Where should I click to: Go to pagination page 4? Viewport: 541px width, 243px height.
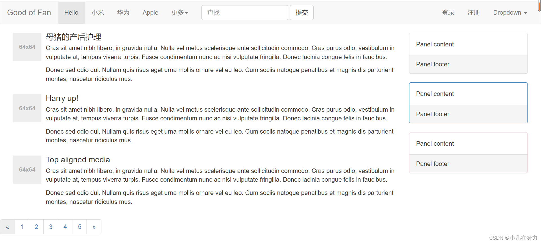tap(65, 227)
